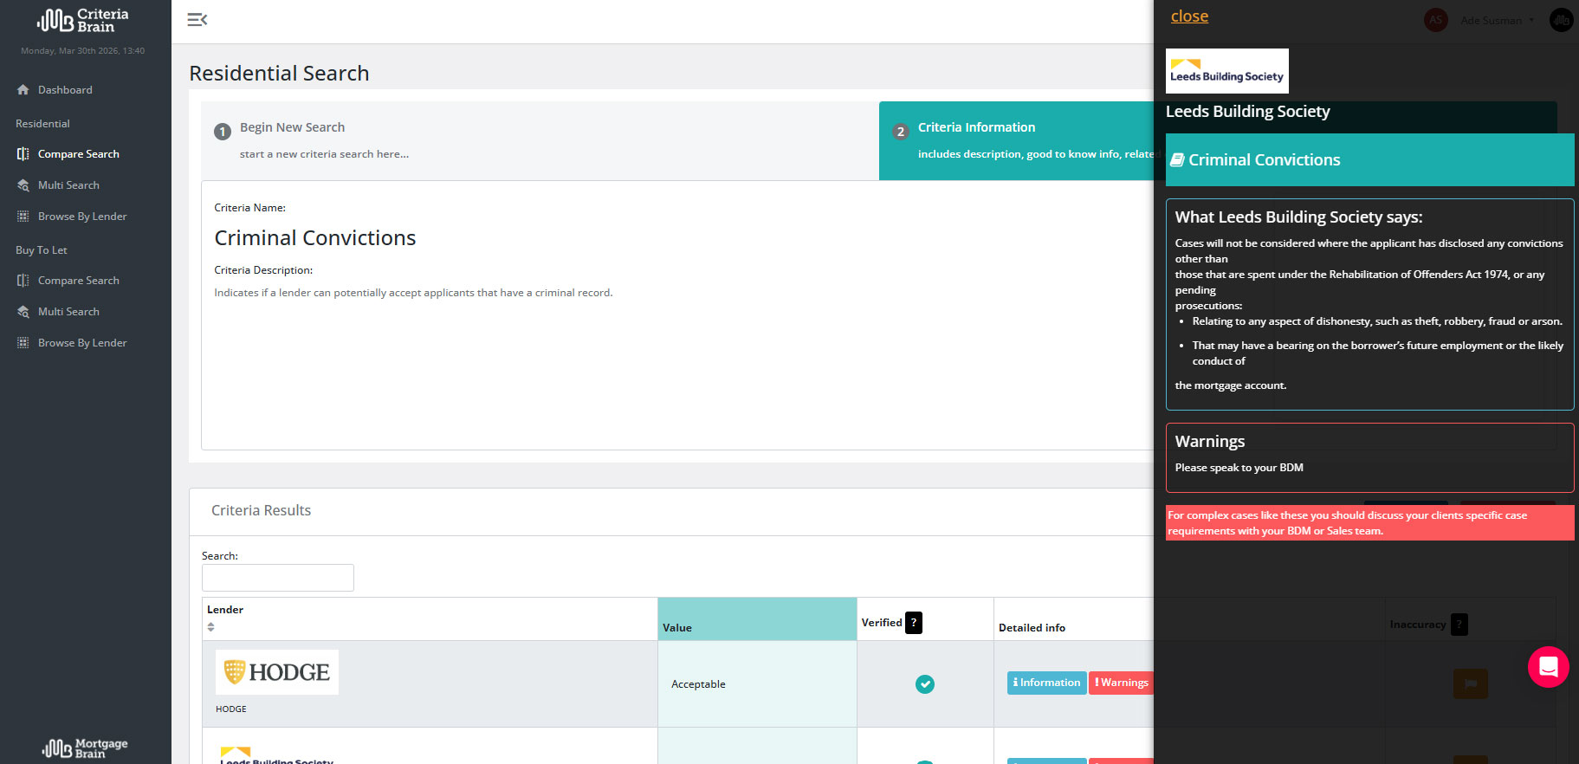The image size is (1579, 764).
Task: Report inaccuracy flag for HODGE row
Action: 1470,683
